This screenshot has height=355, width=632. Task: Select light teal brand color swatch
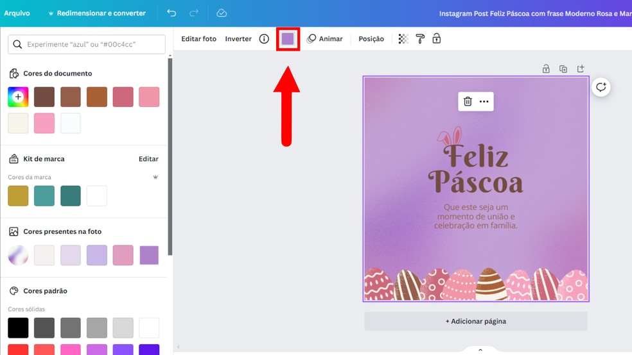(x=44, y=196)
